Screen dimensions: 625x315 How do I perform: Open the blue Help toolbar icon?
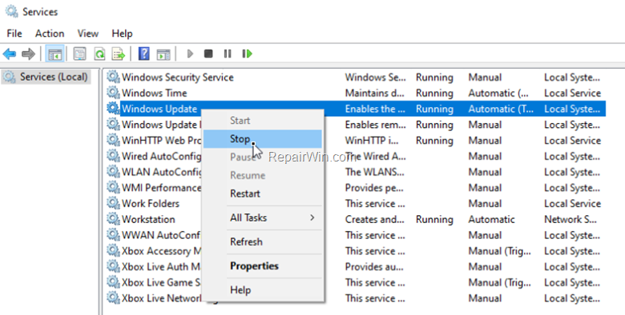(144, 54)
